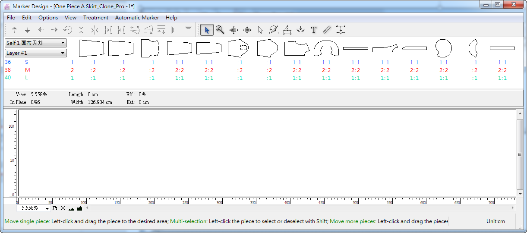Click the large mountain zoom-in icon
This screenshot has width=527, height=233.
pyautogui.click(x=79, y=208)
